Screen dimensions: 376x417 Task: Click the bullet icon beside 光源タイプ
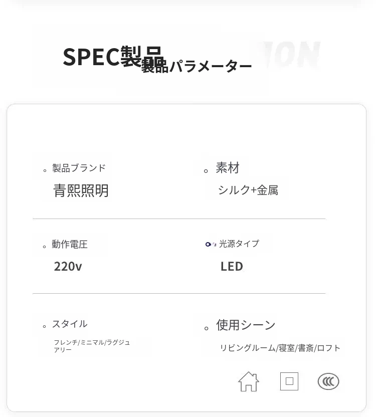click(211, 244)
